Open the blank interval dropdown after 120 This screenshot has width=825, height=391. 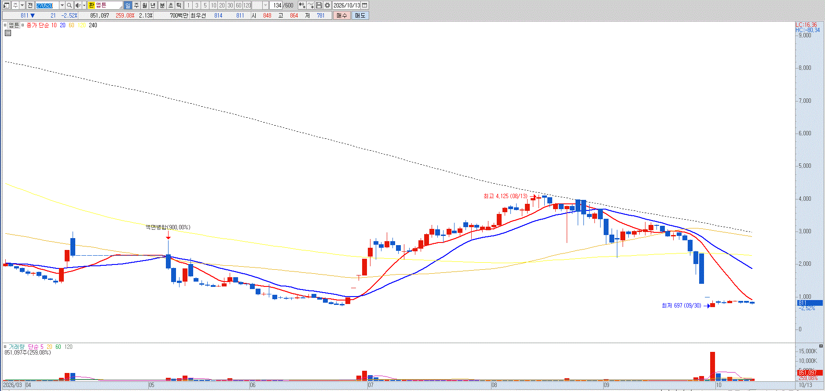click(x=265, y=5)
